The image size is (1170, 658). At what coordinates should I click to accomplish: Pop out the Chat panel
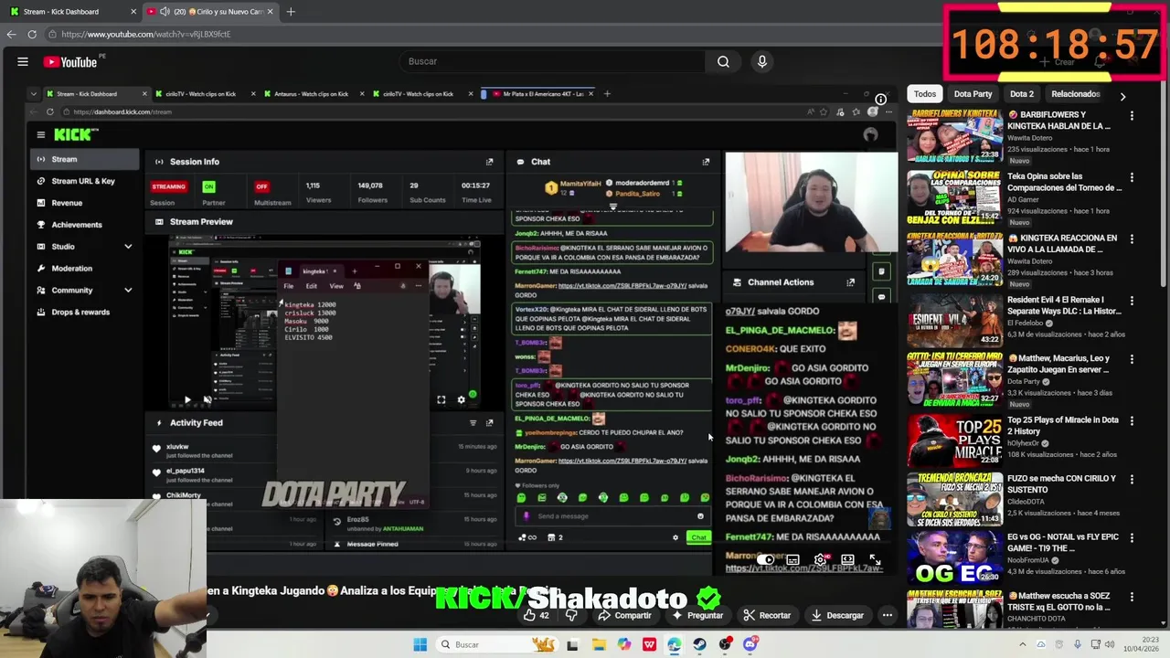(706, 162)
